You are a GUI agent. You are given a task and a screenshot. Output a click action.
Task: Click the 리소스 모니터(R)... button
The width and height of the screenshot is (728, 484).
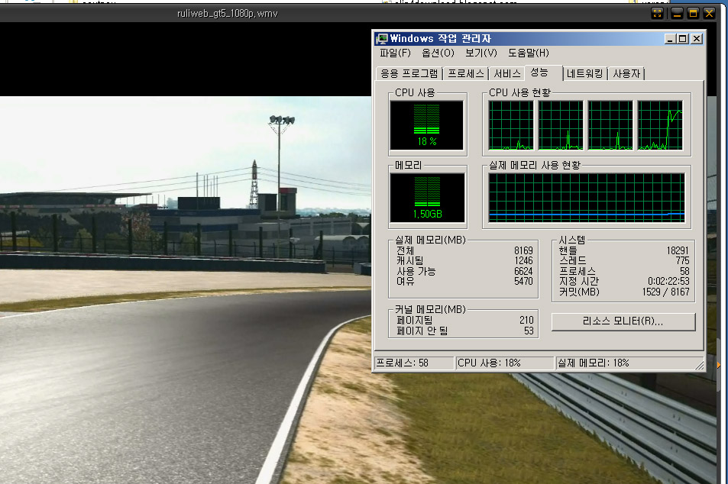(x=623, y=321)
